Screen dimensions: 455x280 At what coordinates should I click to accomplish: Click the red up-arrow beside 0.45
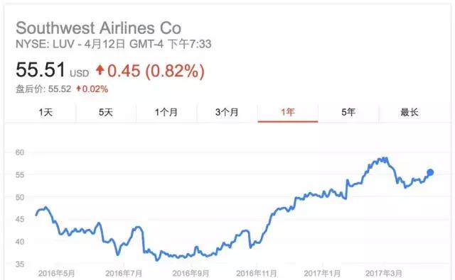[100, 70]
